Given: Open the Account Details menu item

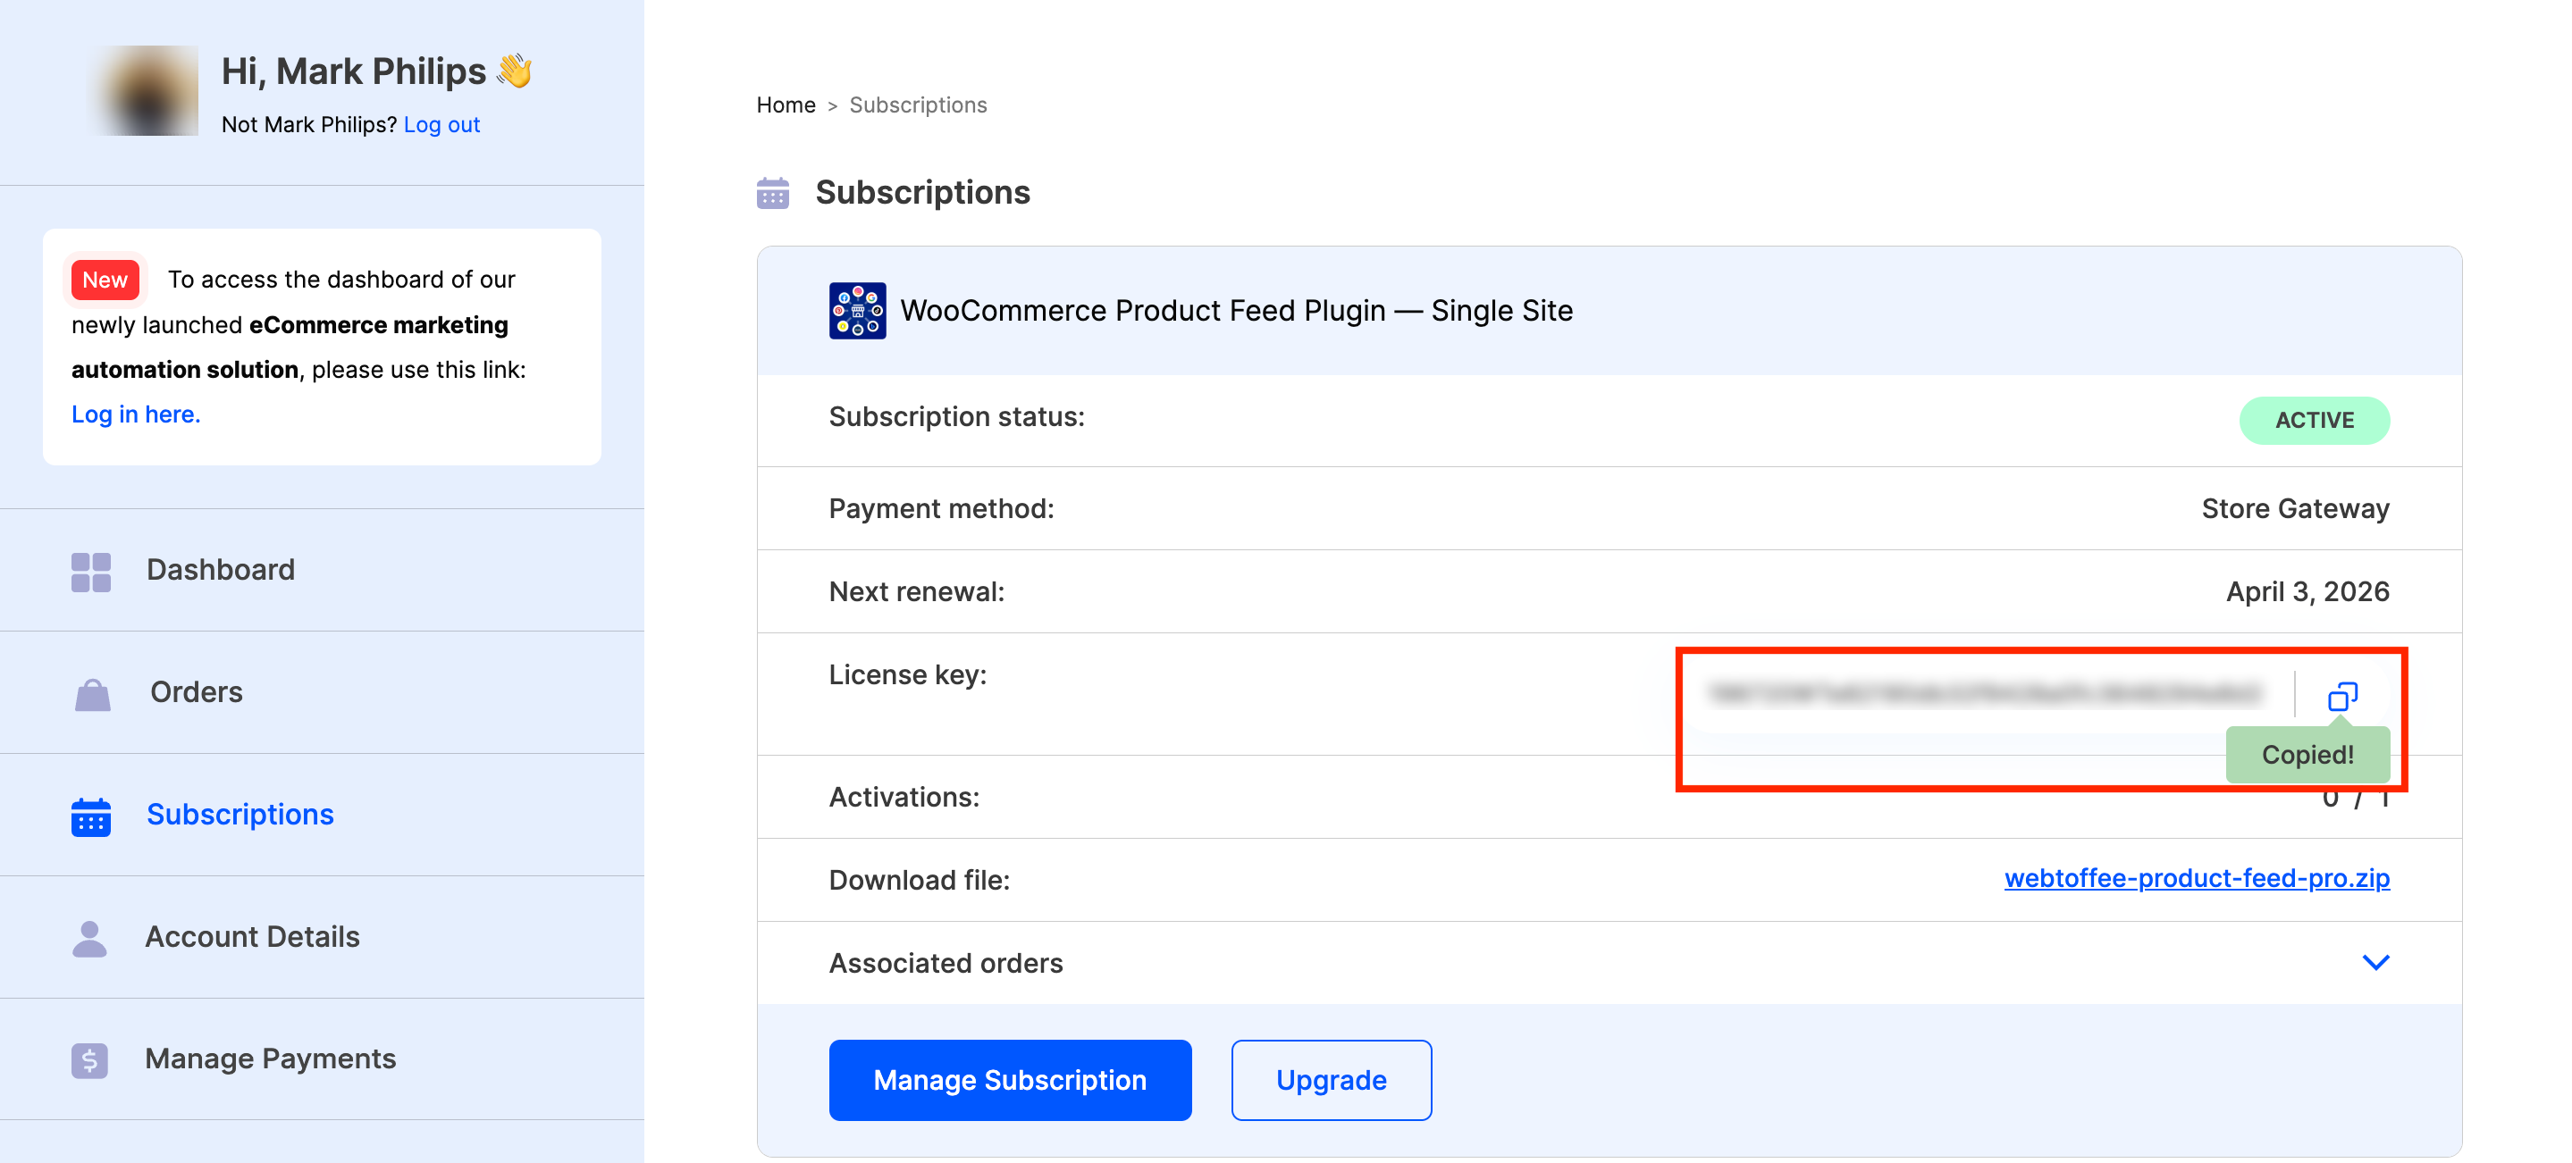Looking at the screenshot, I should point(322,937).
